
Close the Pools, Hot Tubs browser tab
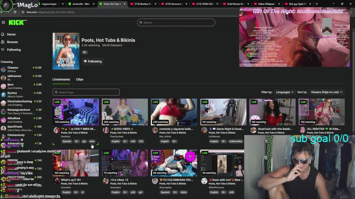pyautogui.click(x=125, y=4)
